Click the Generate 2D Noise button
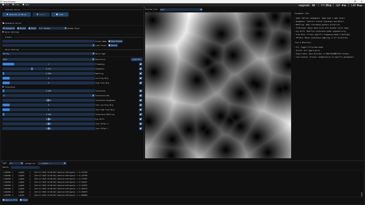Image resolution: width=365 pixels, height=205 pixels. coord(17,14)
